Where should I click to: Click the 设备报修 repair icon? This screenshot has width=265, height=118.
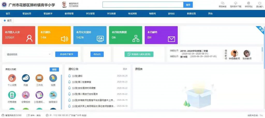point(26,95)
